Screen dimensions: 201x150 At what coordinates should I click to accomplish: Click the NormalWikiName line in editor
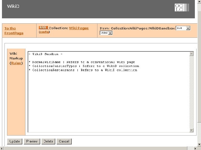pos(82,62)
